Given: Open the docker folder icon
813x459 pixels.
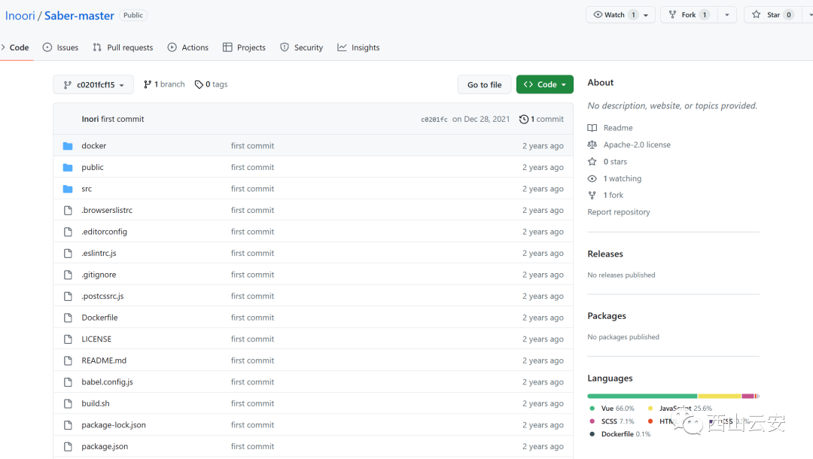Looking at the screenshot, I should [68, 146].
